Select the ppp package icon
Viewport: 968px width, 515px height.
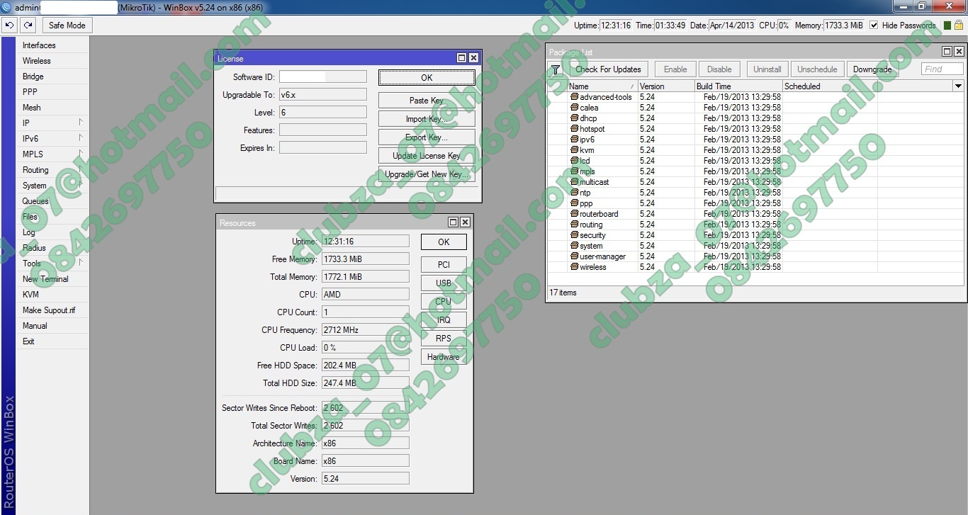(575, 203)
